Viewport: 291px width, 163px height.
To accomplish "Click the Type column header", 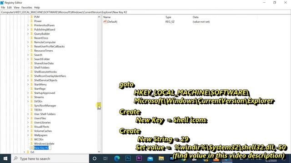I will pos(168,17).
